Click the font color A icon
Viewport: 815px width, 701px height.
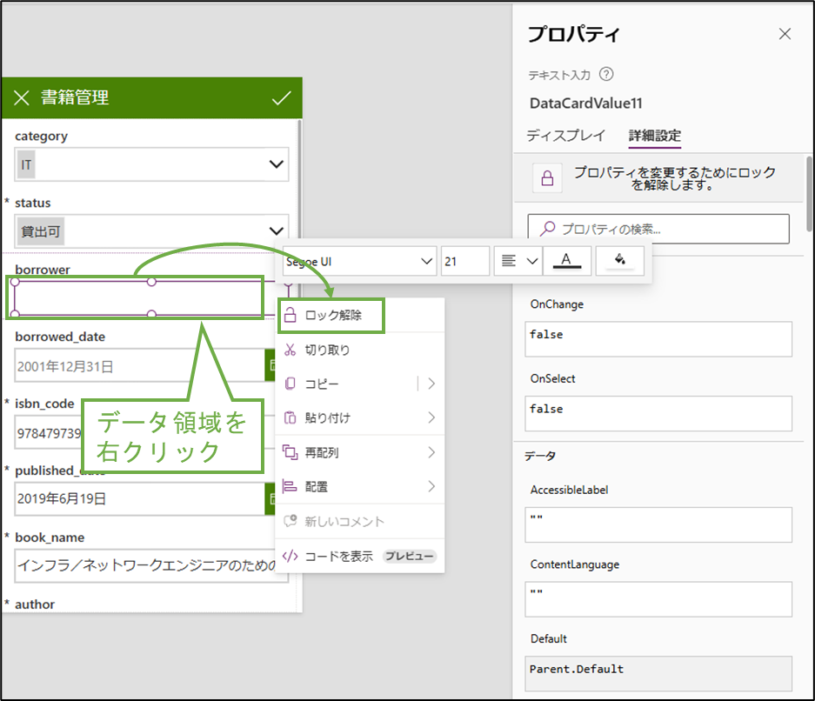[566, 260]
